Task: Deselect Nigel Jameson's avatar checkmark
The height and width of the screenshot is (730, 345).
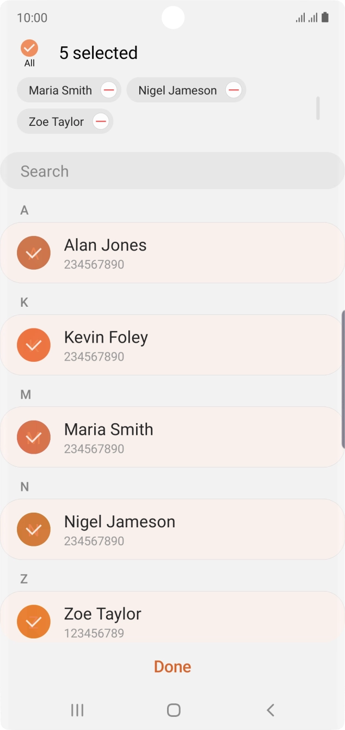Action: (34, 529)
